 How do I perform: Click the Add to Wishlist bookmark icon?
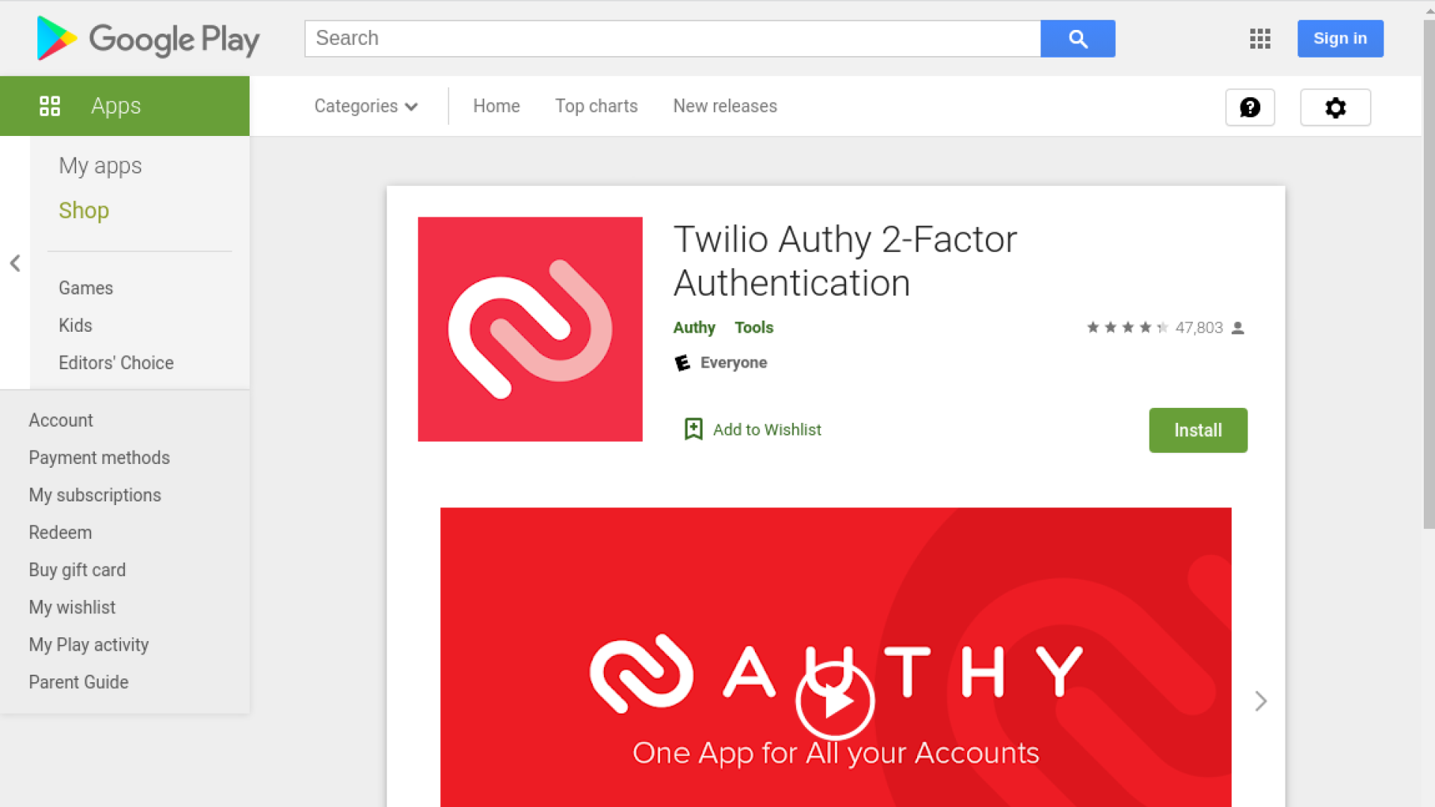(x=693, y=429)
